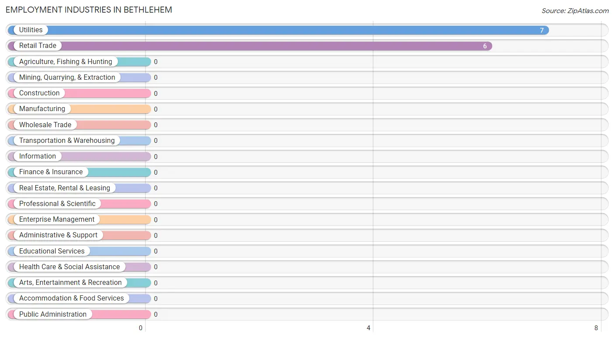Click the x-axis tick label 8
614x338 pixels.
[x=596, y=328]
